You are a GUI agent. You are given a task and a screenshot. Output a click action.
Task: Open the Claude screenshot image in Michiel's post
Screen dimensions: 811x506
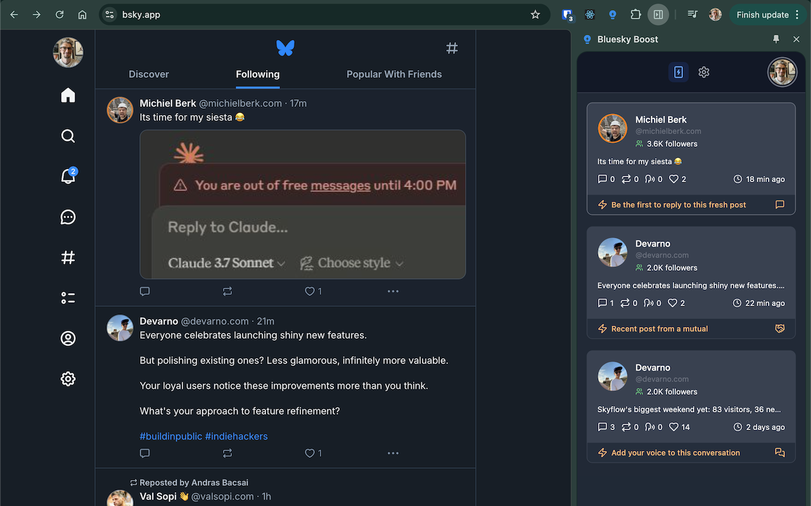coord(303,204)
